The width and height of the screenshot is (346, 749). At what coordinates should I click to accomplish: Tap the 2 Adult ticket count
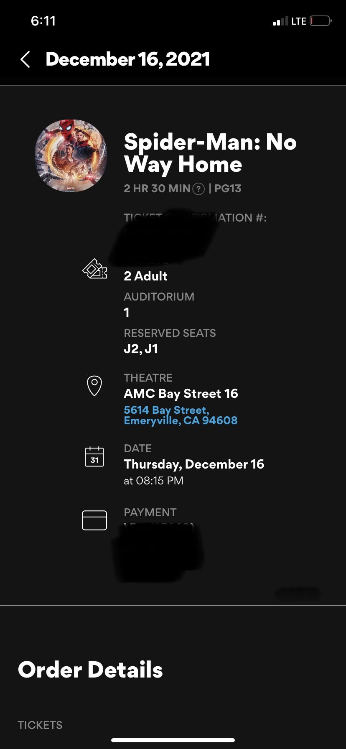tap(145, 276)
